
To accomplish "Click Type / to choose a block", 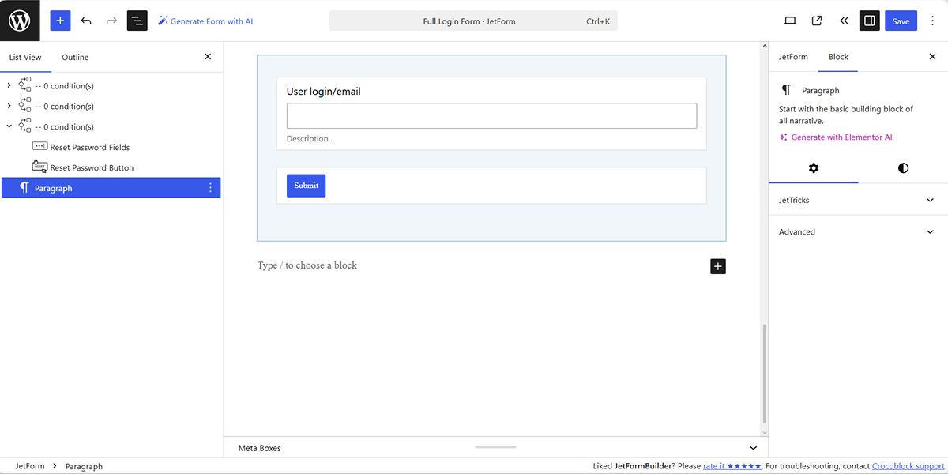I will pos(307,265).
